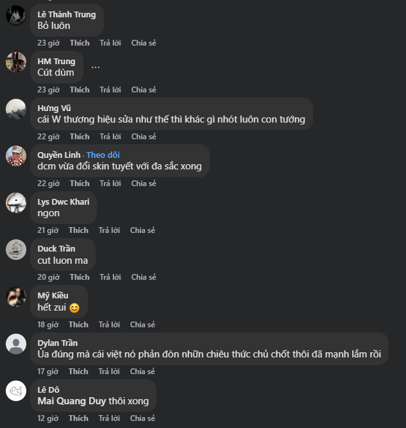The width and height of the screenshot is (406, 428).
Task: Open Mỹ Kiều's profile avatar
Action: pyautogui.click(x=16, y=296)
